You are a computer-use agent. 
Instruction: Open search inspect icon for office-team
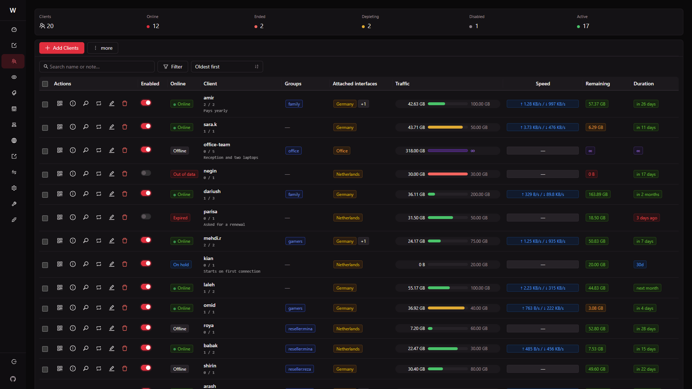(86, 150)
